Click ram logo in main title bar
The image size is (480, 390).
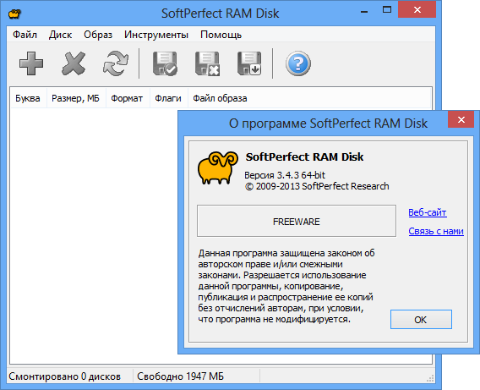coord(14,14)
